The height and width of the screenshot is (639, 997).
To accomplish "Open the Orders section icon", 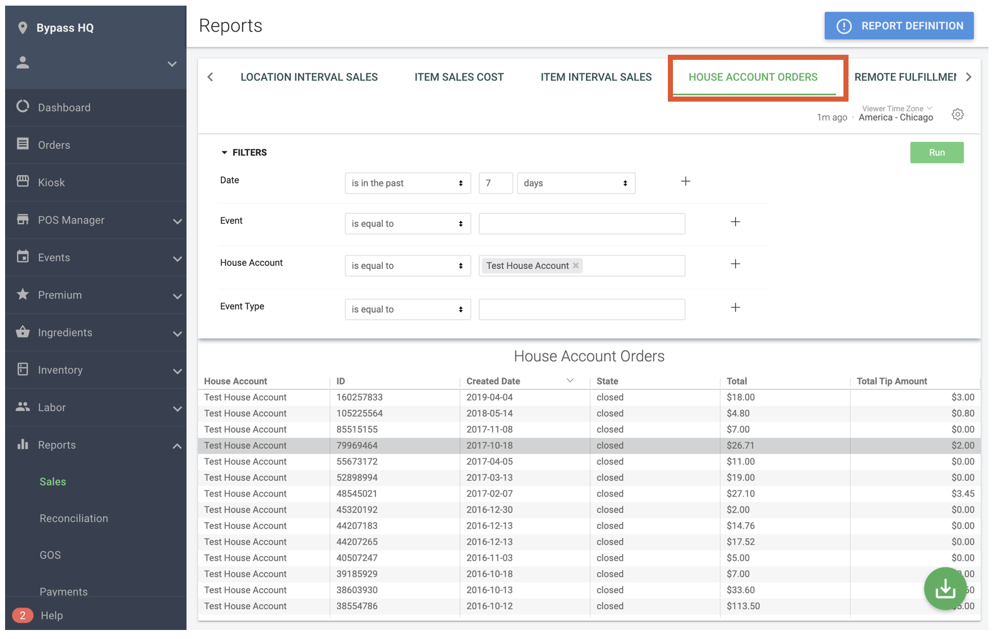I will coord(23,145).
